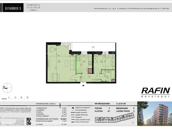Click the green partitions legend swatch
The image size is (172, 129).
pyautogui.click(x=73, y=117)
